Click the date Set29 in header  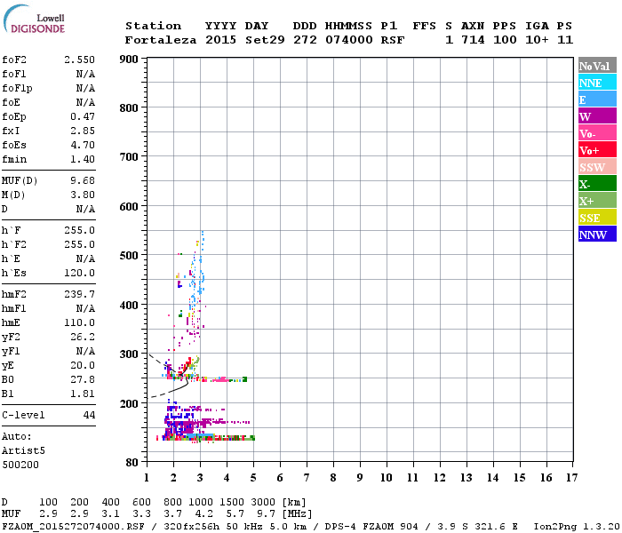(265, 40)
